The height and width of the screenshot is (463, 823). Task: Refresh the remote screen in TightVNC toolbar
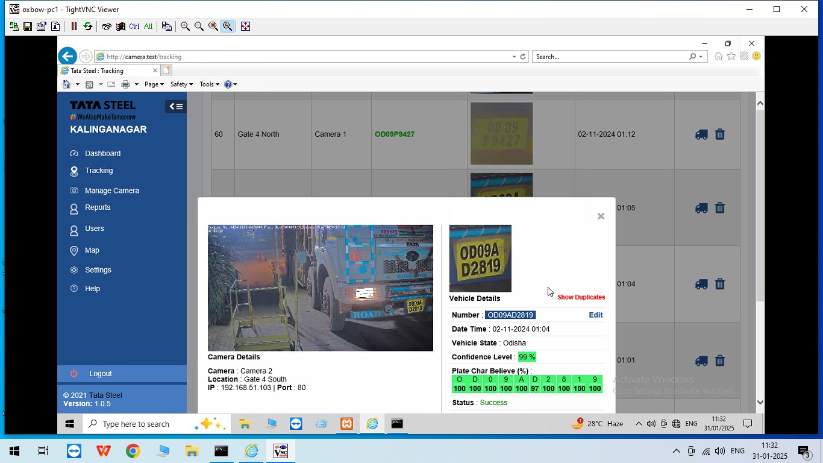[x=88, y=26]
